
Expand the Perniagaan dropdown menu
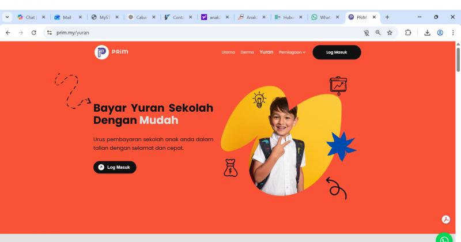pos(292,52)
